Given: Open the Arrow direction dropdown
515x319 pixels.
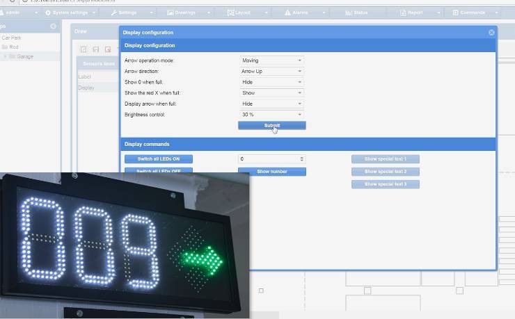Looking at the screenshot, I should point(271,72).
